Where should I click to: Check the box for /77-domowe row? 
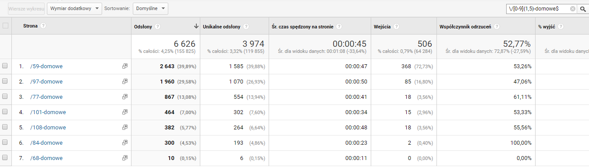[x=5, y=97]
